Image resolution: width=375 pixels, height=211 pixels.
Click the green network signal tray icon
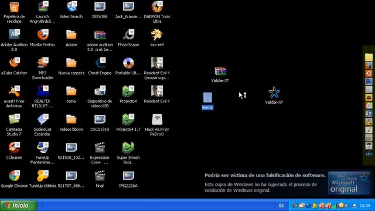(x=335, y=206)
